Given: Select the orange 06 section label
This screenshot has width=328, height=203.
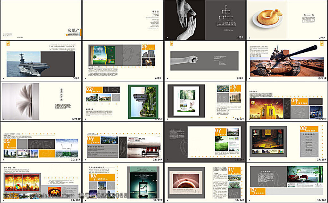Looking at the screenshot, I should click(x=94, y=140).
